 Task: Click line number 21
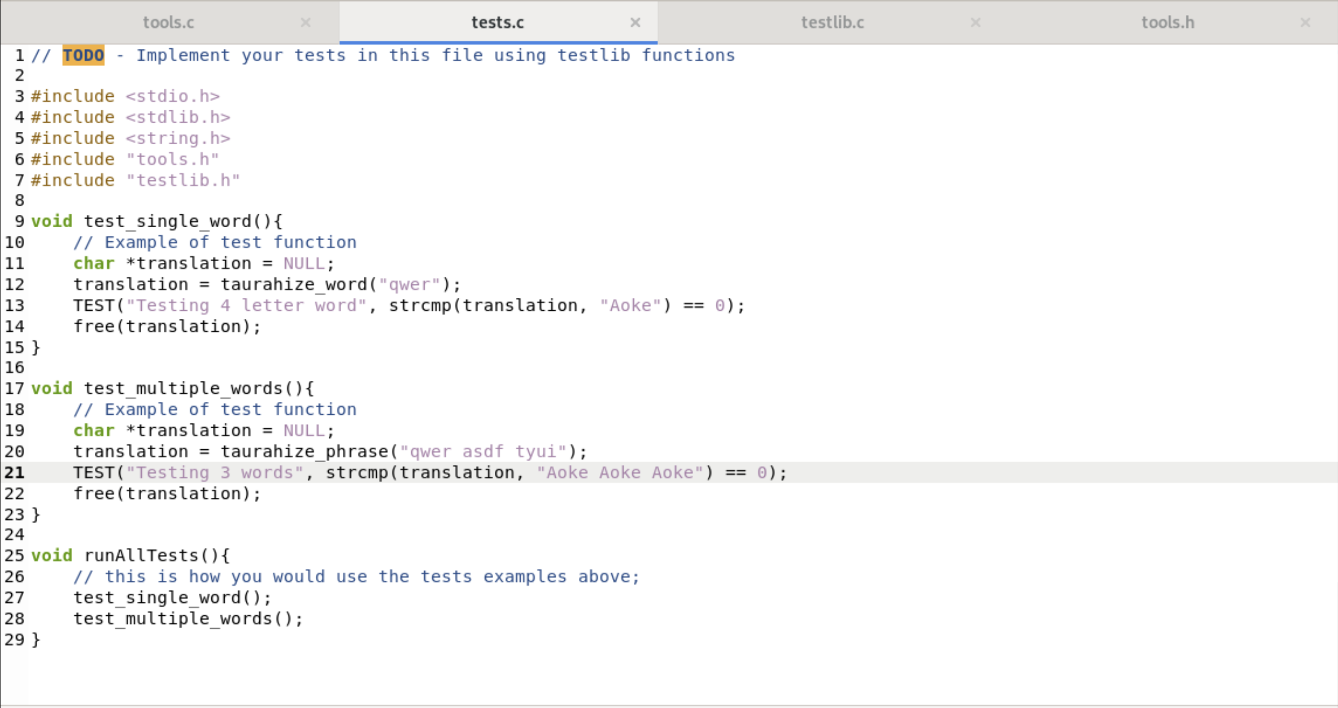tap(14, 473)
